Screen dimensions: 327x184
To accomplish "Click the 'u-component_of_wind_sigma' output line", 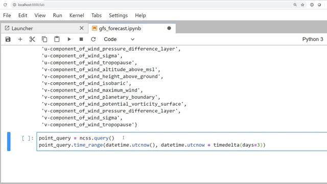I will (82, 56).
